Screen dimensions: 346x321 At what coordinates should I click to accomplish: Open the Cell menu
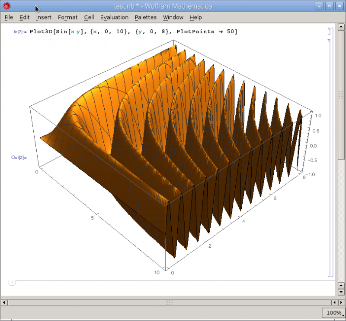coord(89,17)
